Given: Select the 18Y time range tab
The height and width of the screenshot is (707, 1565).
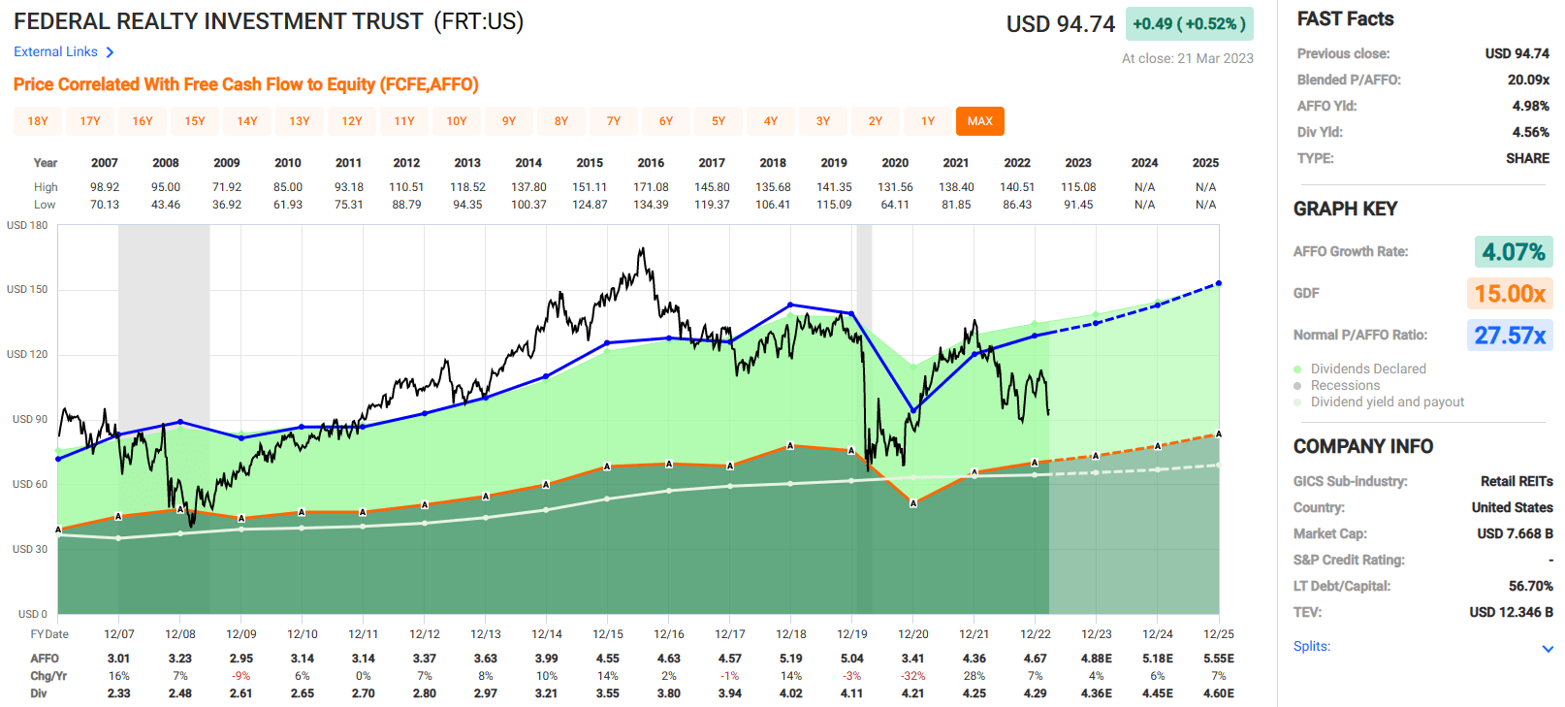Looking at the screenshot, I should [38, 121].
